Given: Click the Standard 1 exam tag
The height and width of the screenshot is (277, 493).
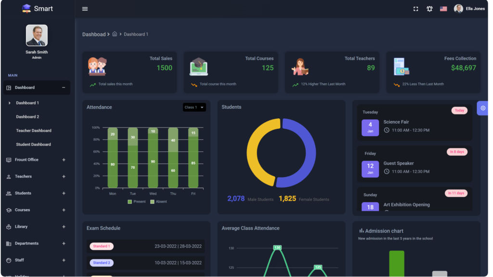Looking at the screenshot, I should (102, 246).
